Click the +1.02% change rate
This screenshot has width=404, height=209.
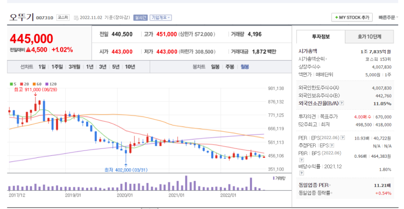(x=62, y=50)
